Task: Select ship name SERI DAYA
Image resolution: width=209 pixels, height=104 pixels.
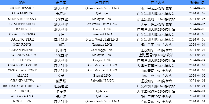Action: [x=22, y=60]
